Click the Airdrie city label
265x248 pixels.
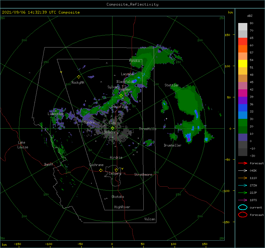(x=116, y=157)
